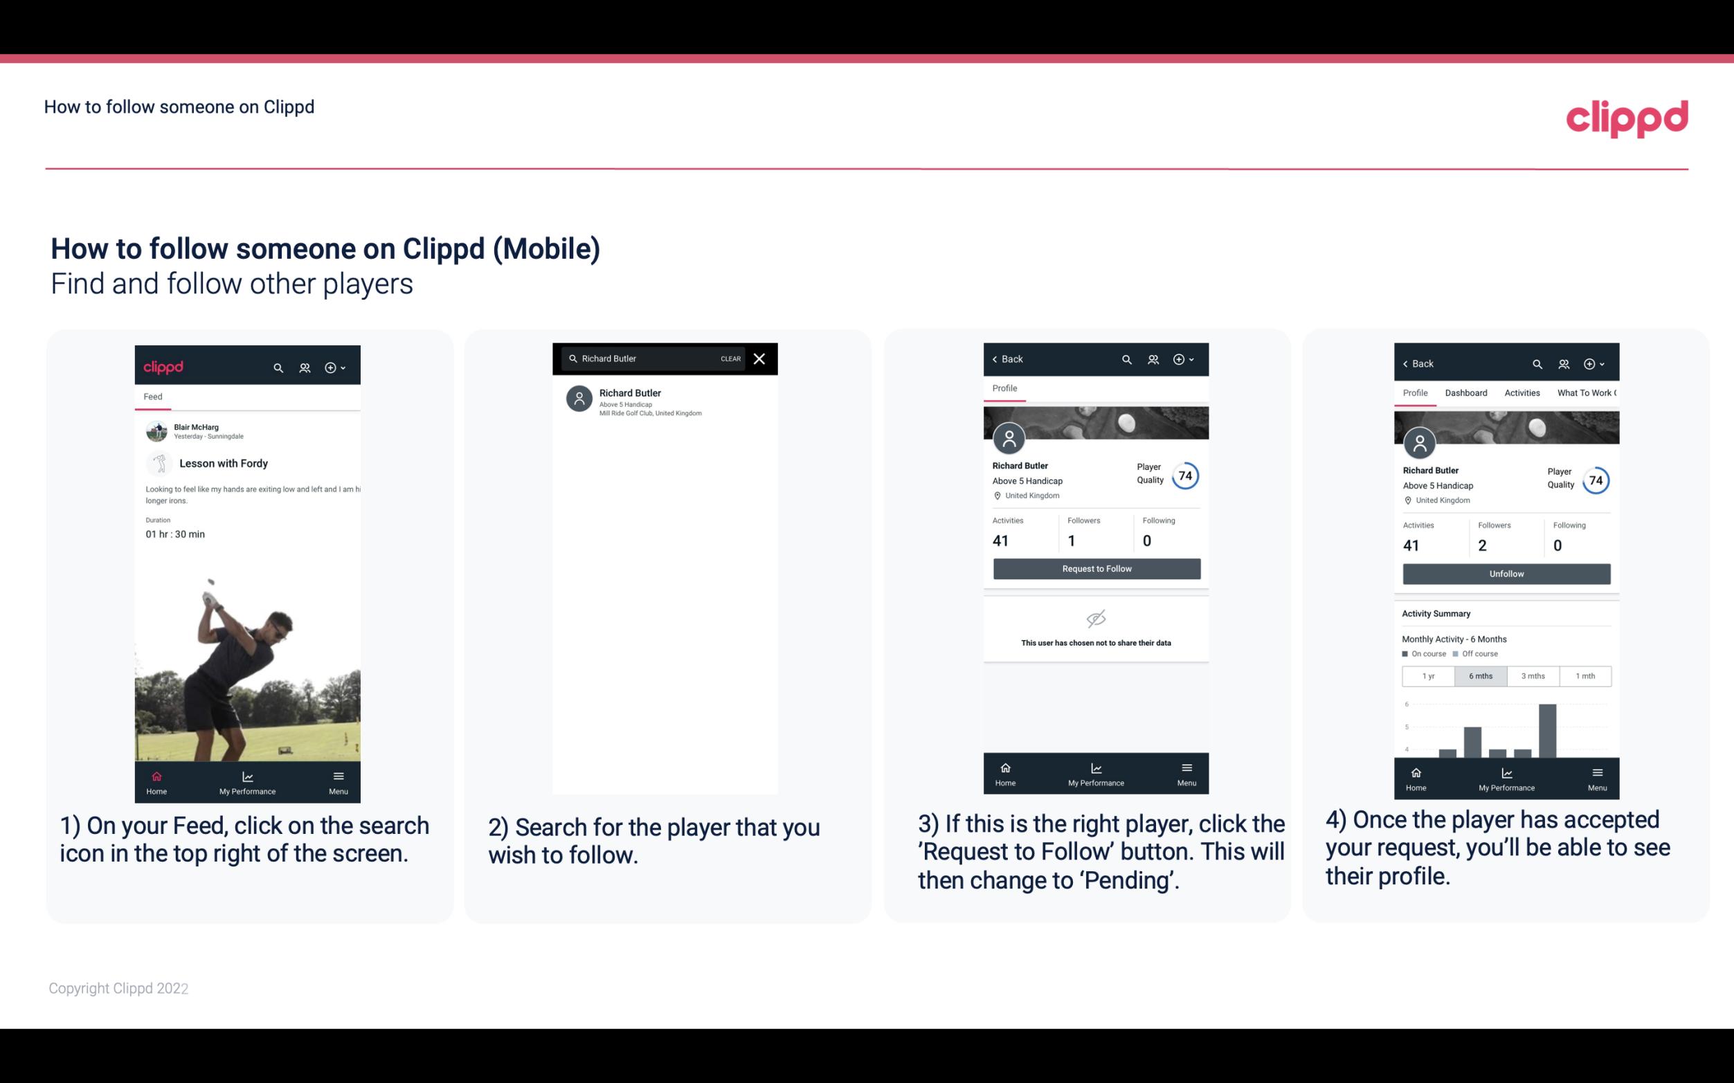Select the '1 yr' activity duration dropdown option
The width and height of the screenshot is (1734, 1083).
coord(1427,675)
